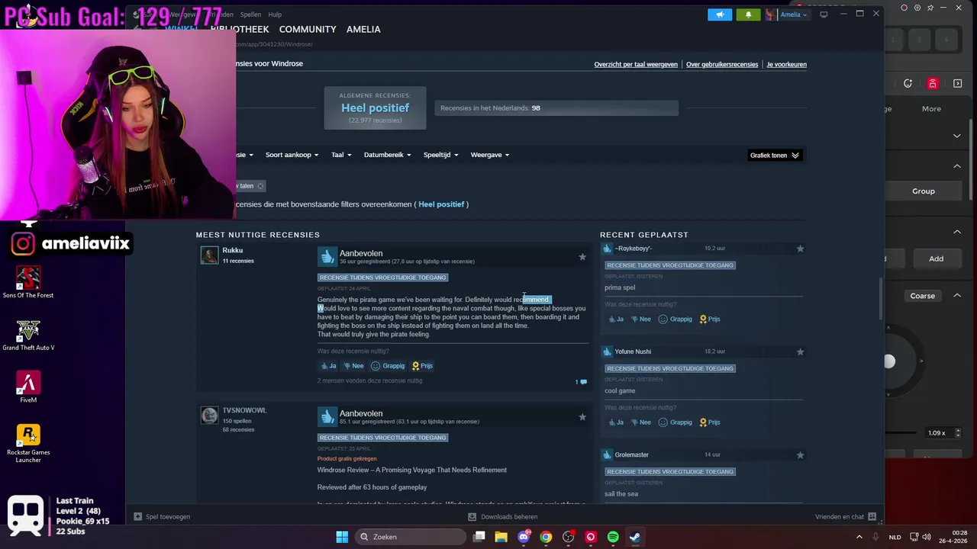Open Weergave filter dropdown
Viewport: 977px width, 549px height.
point(490,155)
